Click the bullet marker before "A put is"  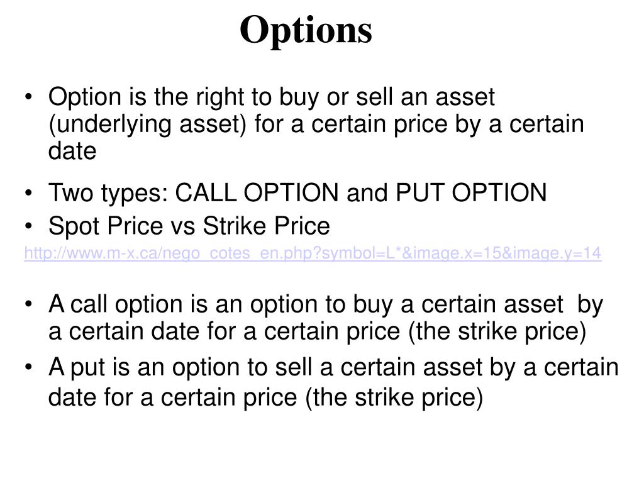click(28, 367)
